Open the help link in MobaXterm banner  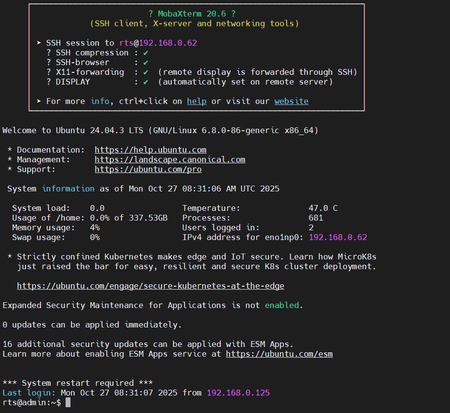point(197,102)
